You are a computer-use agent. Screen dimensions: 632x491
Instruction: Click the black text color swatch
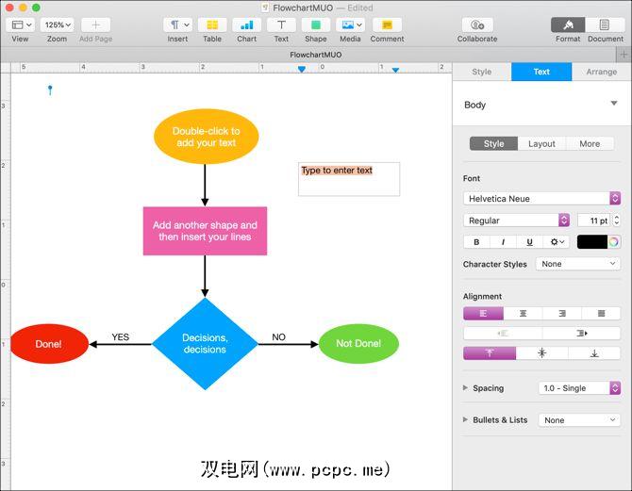coord(592,242)
